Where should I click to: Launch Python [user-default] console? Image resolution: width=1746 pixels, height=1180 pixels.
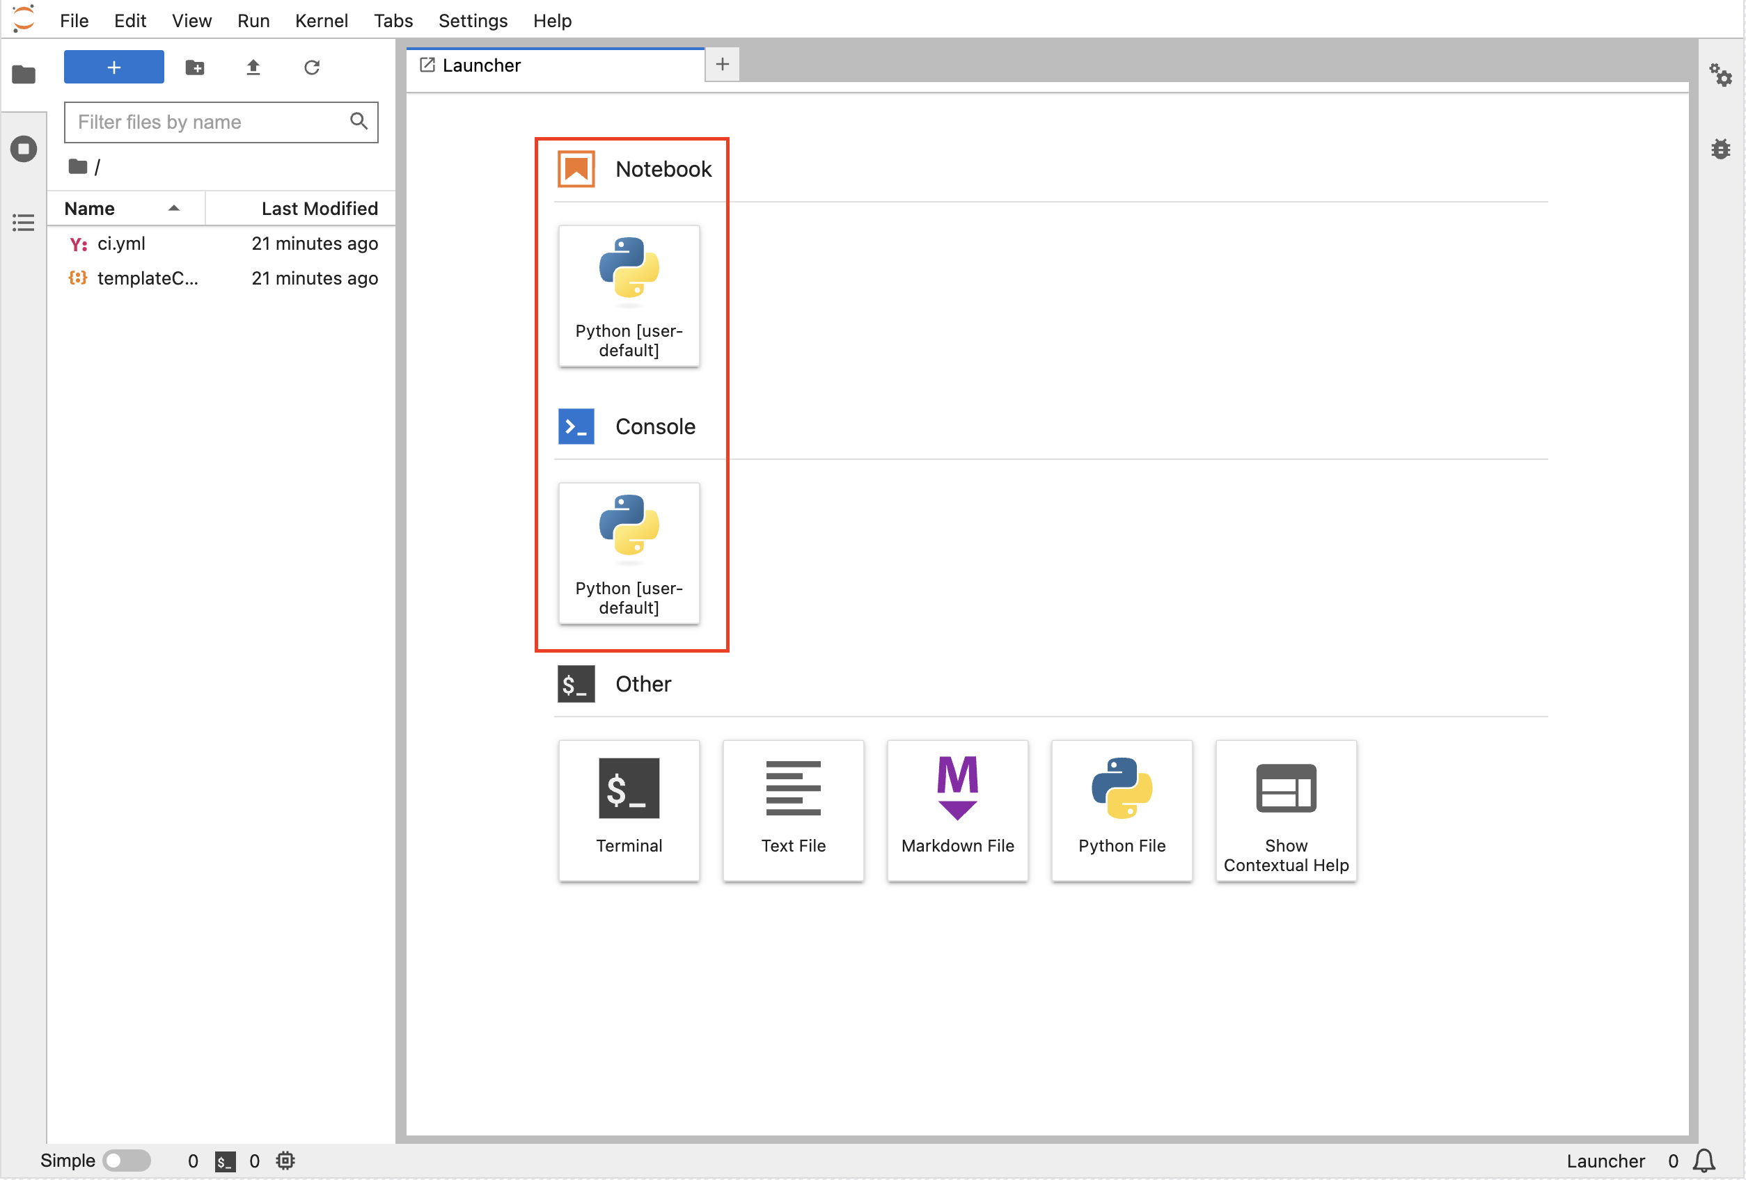629,554
